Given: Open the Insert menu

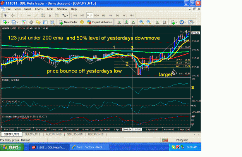Looking at the screenshot, I should point(27,9).
